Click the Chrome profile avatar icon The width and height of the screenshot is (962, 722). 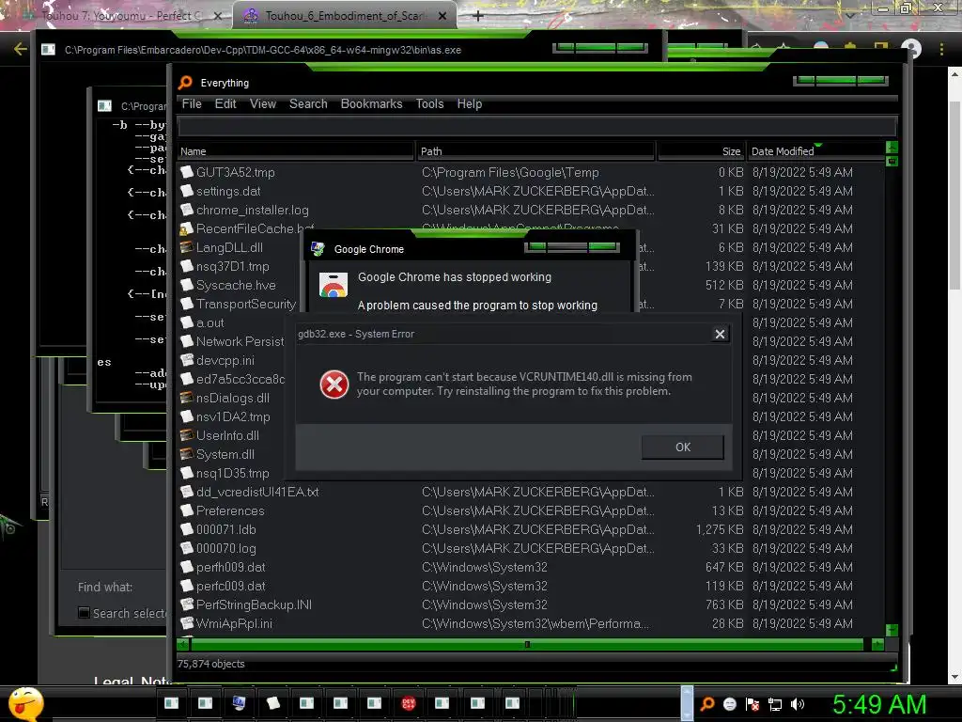pos(911,49)
